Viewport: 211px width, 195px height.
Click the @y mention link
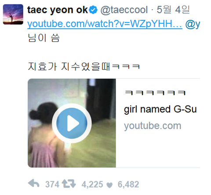(x=193, y=24)
